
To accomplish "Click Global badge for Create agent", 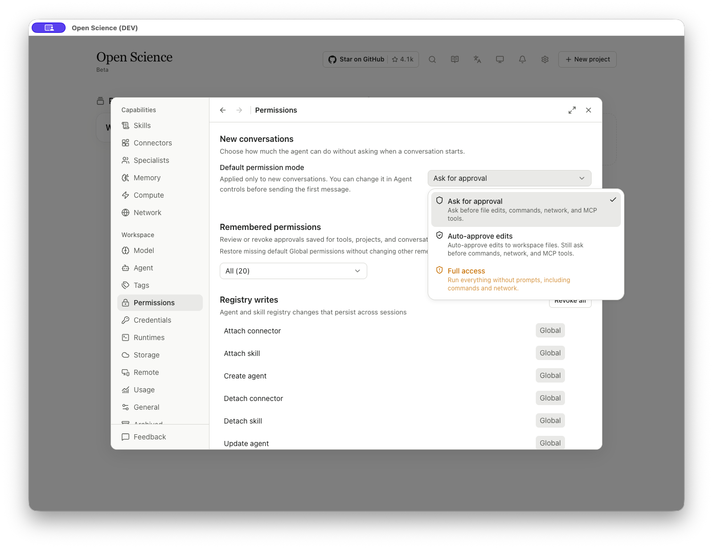I will click(550, 375).
